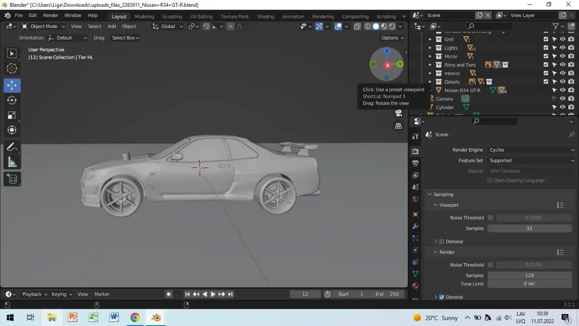Select the Move tool
The image size is (579, 326).
pos(12,85)
